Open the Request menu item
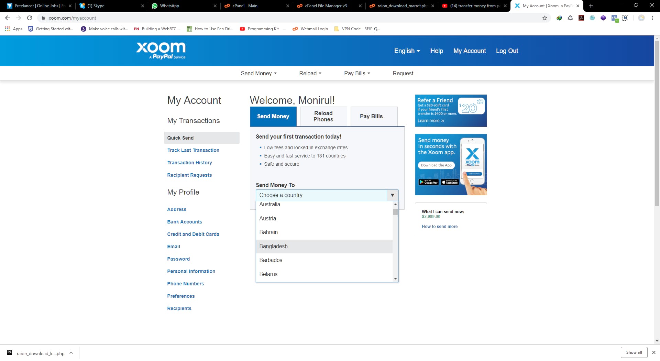This screenshot has height=361, width=660. [x=403, y=73]
